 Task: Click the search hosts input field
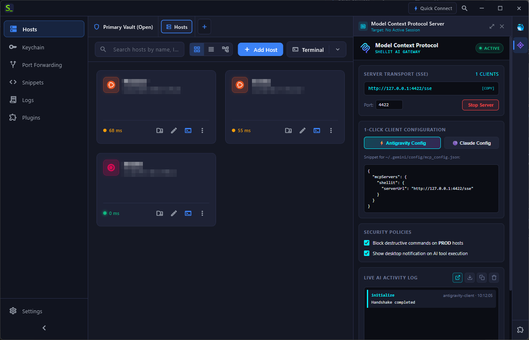pos(140,49)
